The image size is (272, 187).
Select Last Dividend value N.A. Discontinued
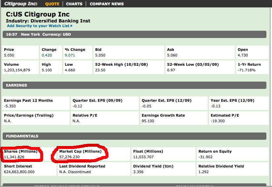(75, 172)
